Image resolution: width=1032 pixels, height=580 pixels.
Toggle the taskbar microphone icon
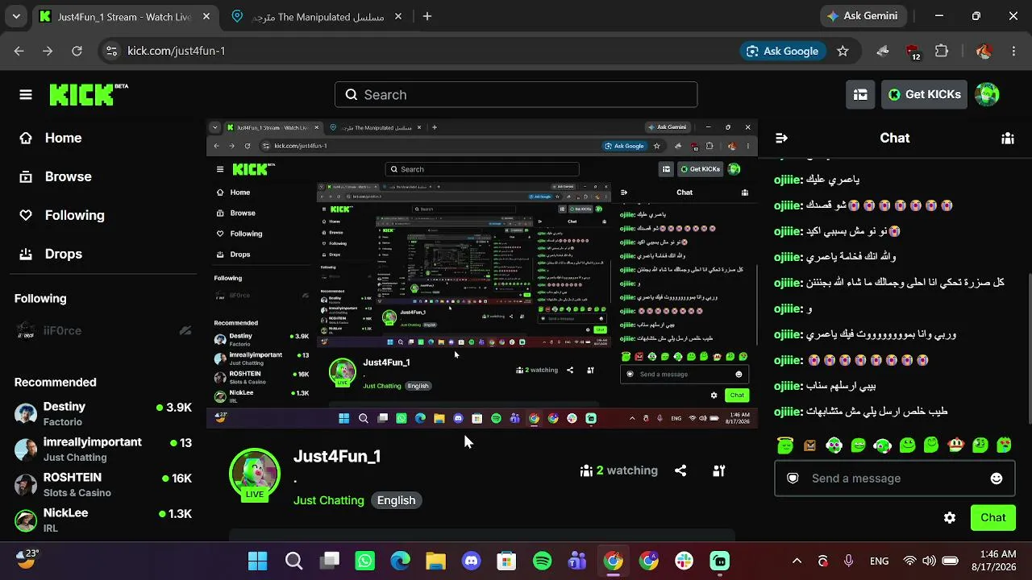[848, 561]
